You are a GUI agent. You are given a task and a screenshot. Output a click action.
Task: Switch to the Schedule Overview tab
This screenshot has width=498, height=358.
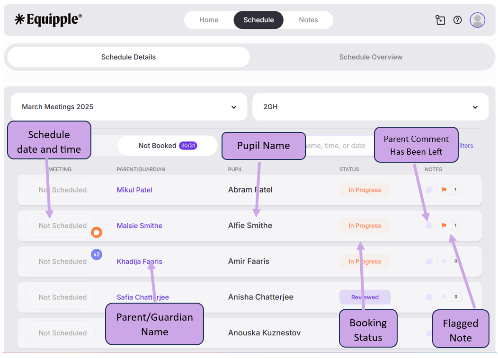pyautogui.click(x=371, y=57)
